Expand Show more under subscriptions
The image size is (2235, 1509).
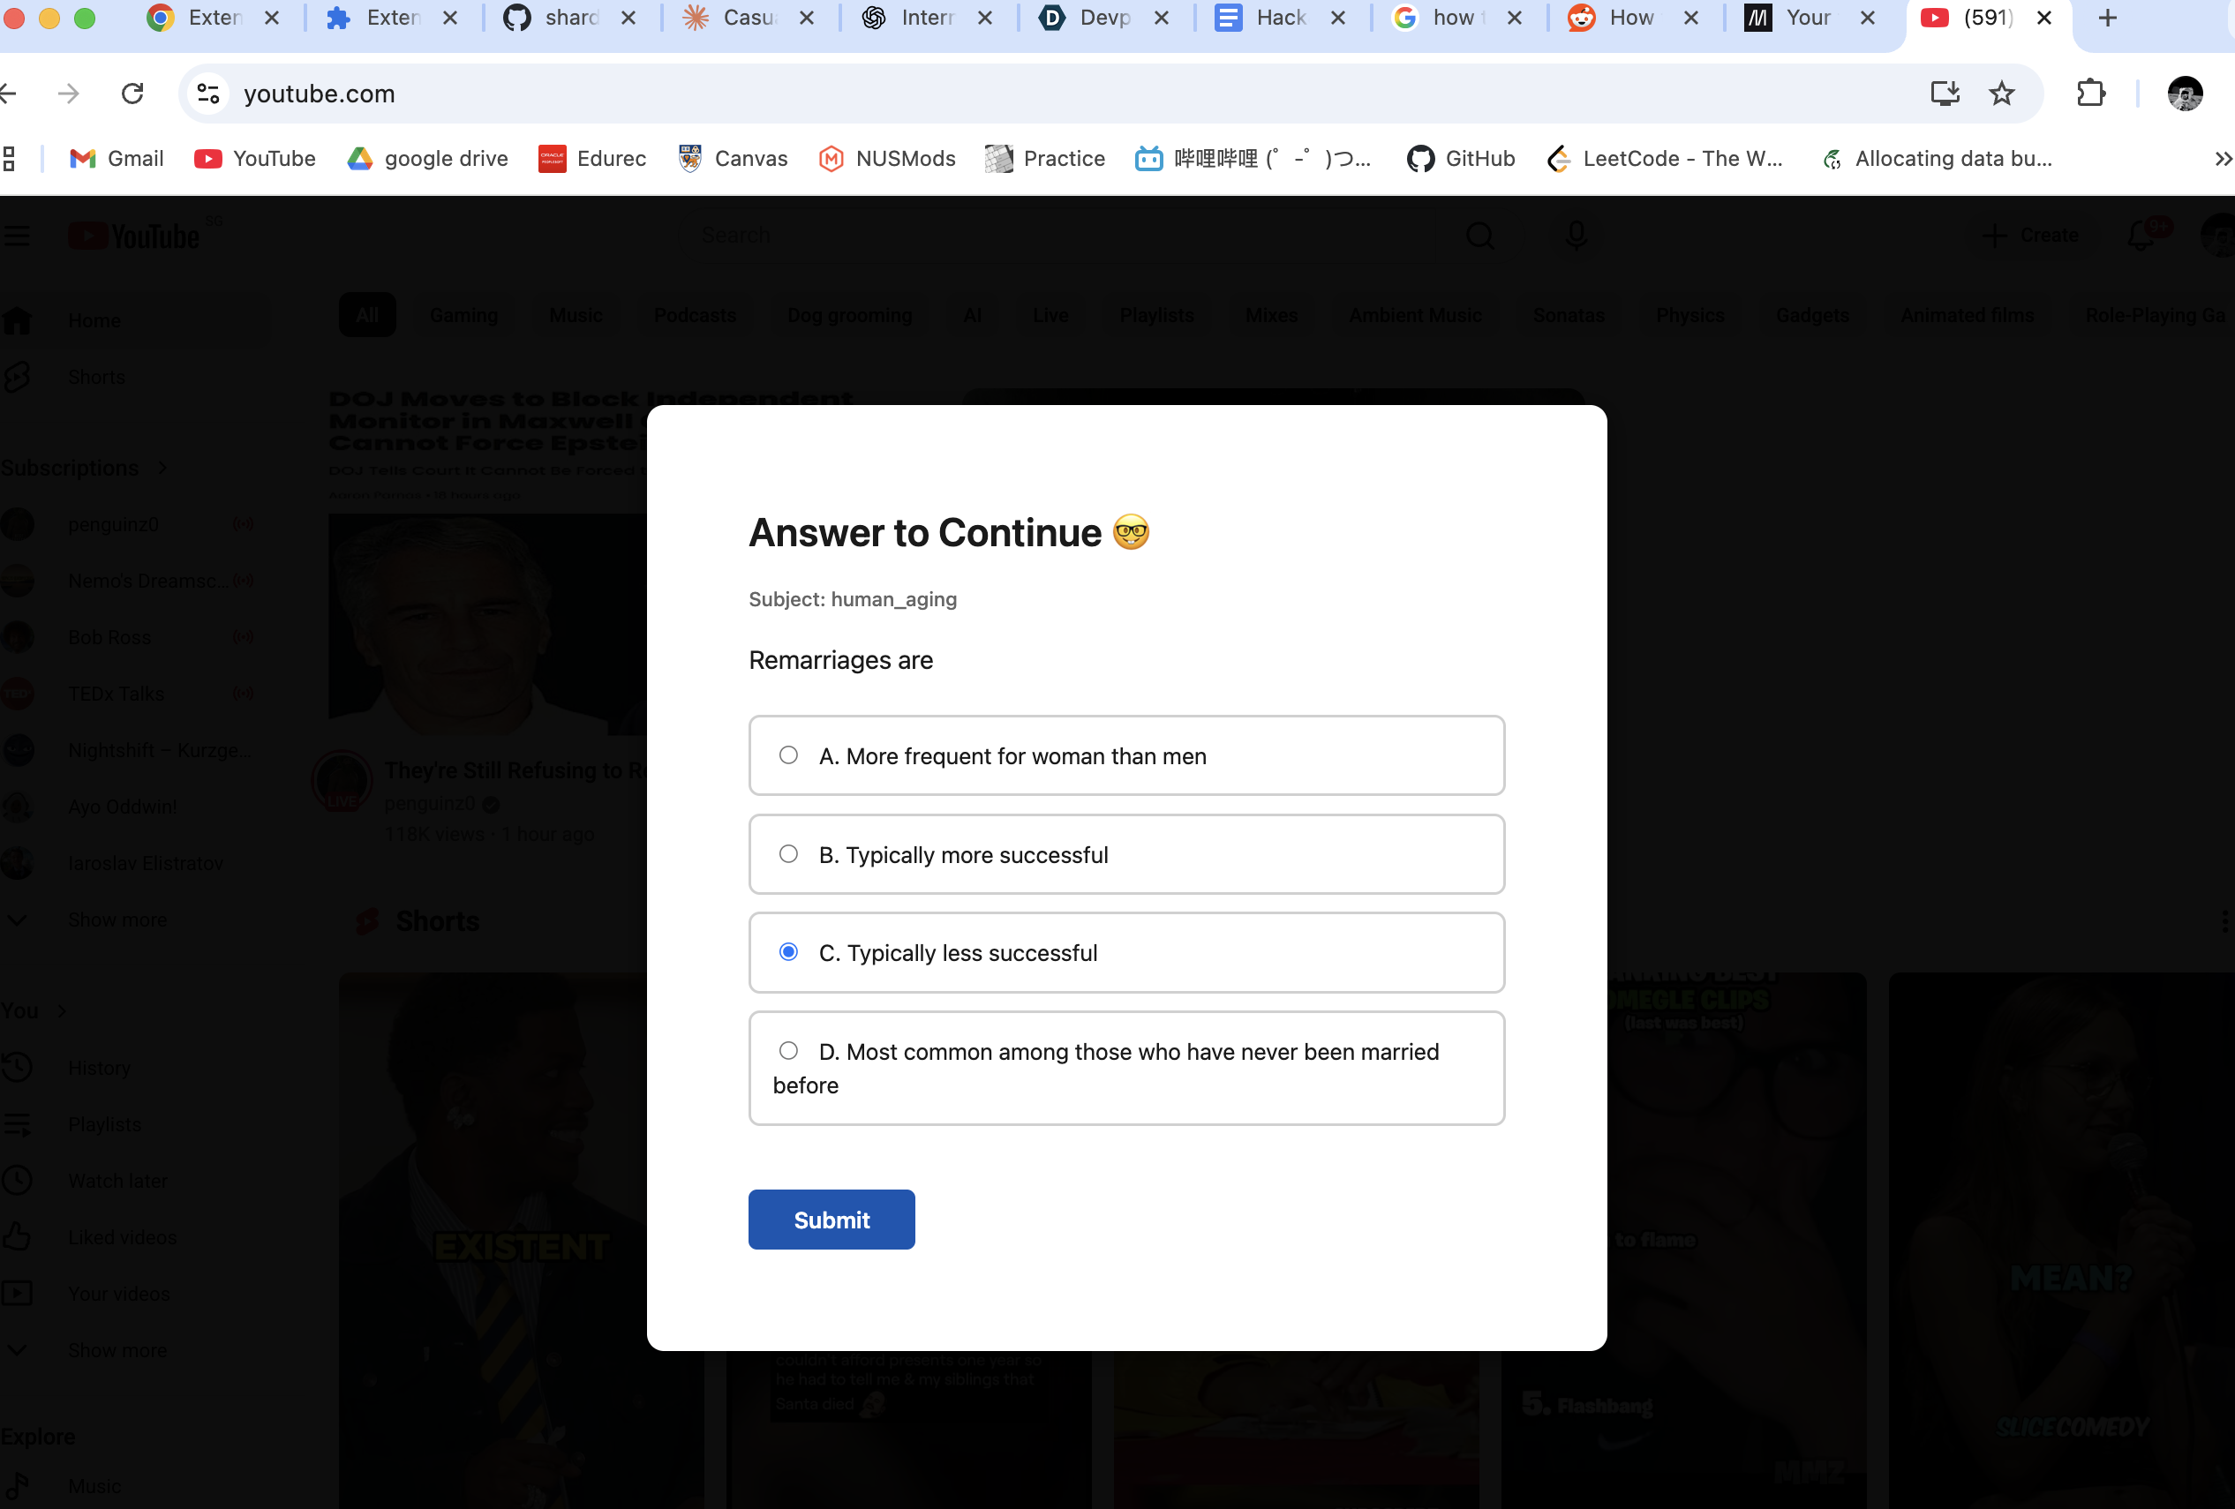point(117,920)
